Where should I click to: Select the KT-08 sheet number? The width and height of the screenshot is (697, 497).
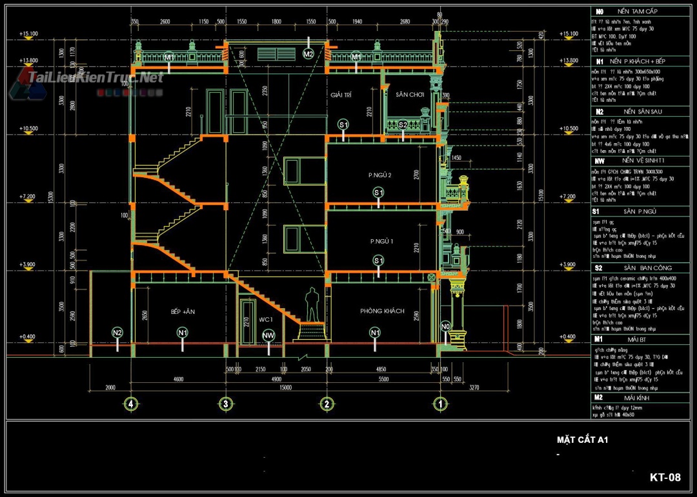(665, 478)
